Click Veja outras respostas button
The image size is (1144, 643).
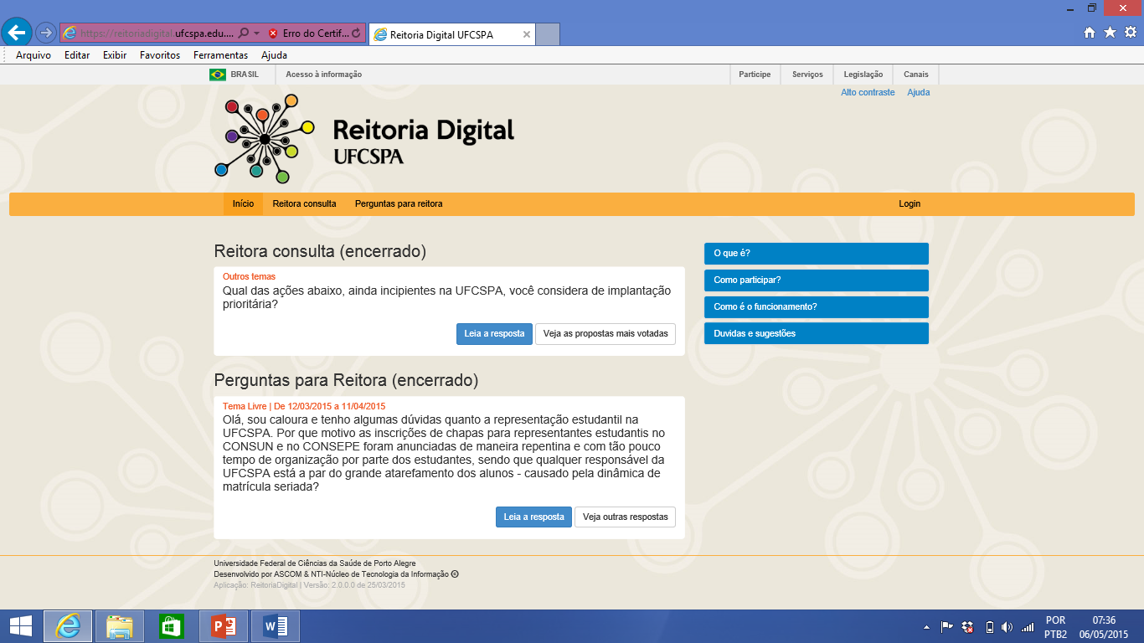(626, 517)
